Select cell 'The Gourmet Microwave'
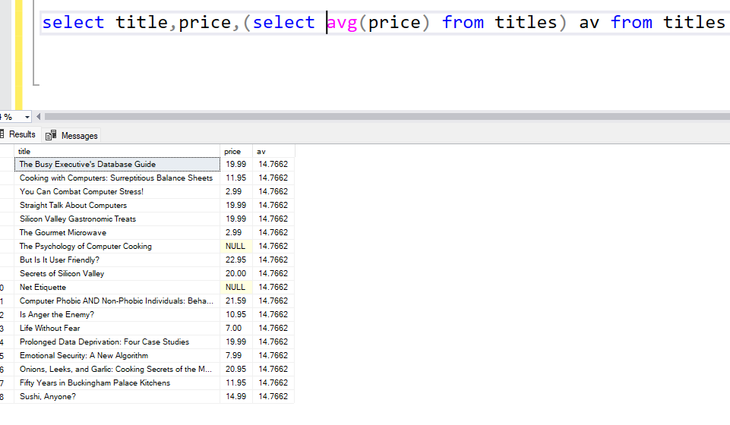This screenshot has width=730, height=425. pos(117,232)
